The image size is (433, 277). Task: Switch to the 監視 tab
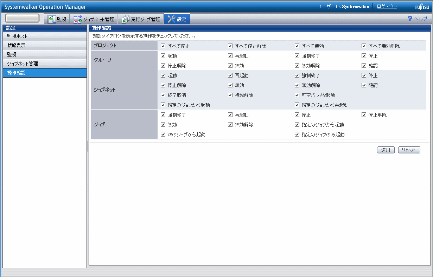click(57, 19)
